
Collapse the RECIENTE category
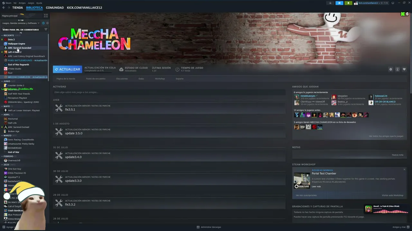click(x=2, y=35)
